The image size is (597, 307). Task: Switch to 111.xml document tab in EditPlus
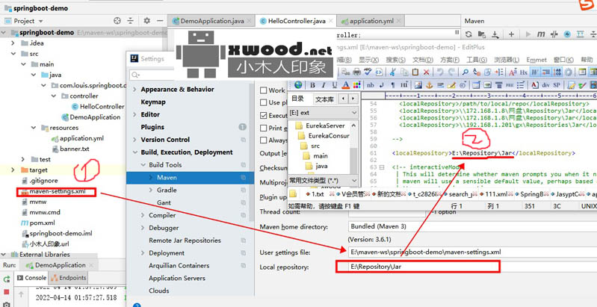point(496,194)
